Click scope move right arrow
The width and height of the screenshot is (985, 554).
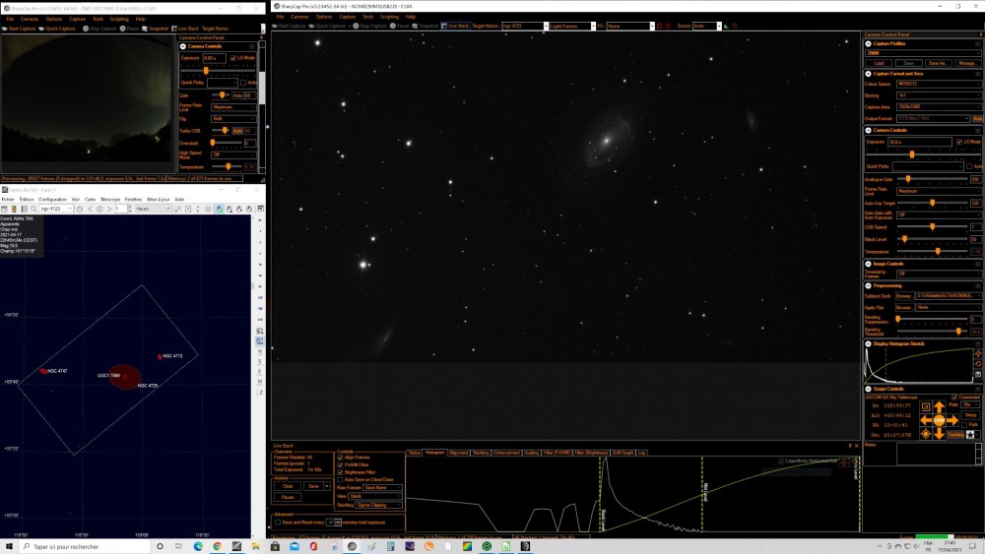(x=952, y=420)
